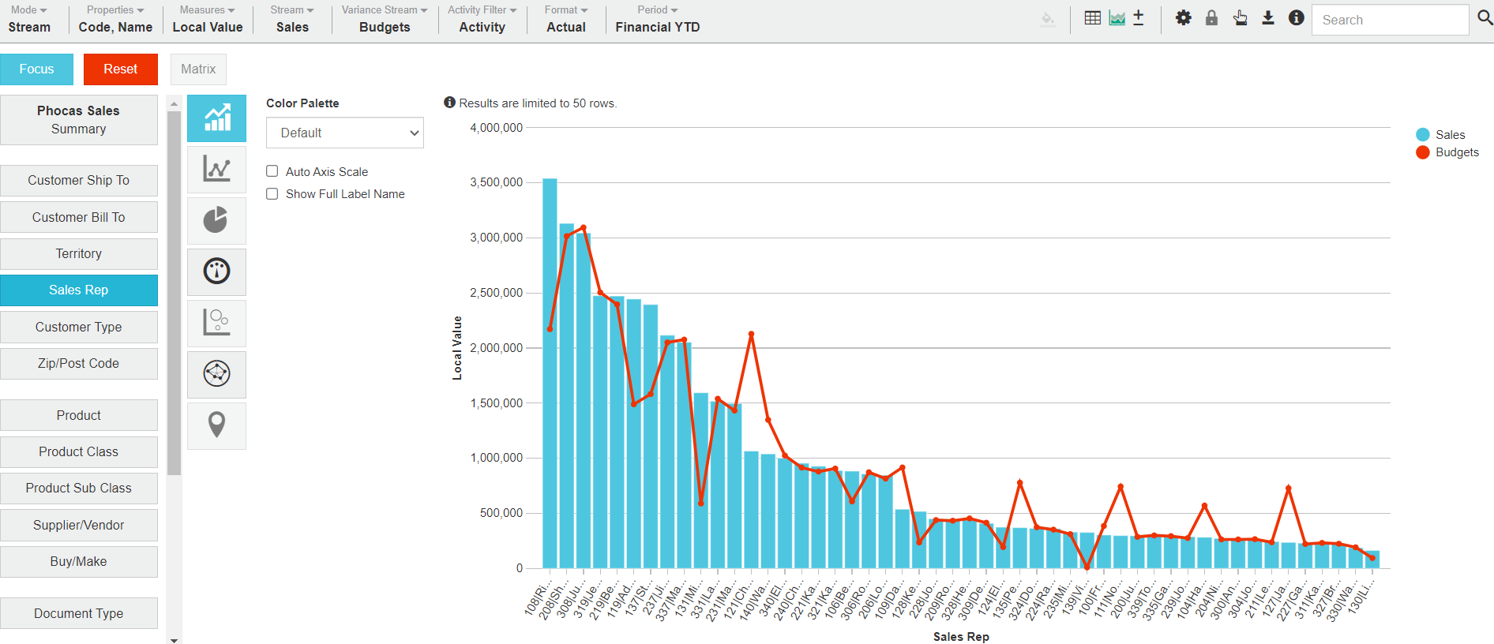Screen dimensions: 1494x644
Task: Choose the gauge chart type icon
Action: click(x=216, y=271)
